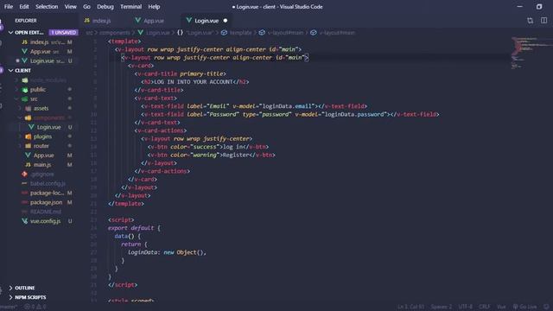Expand the public folder
This screenshot has width=553, height=311.
[16, 90]
